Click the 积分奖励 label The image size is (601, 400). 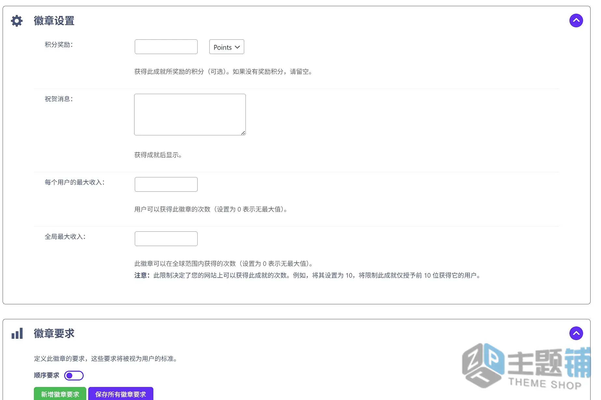[x=59, y=45]
